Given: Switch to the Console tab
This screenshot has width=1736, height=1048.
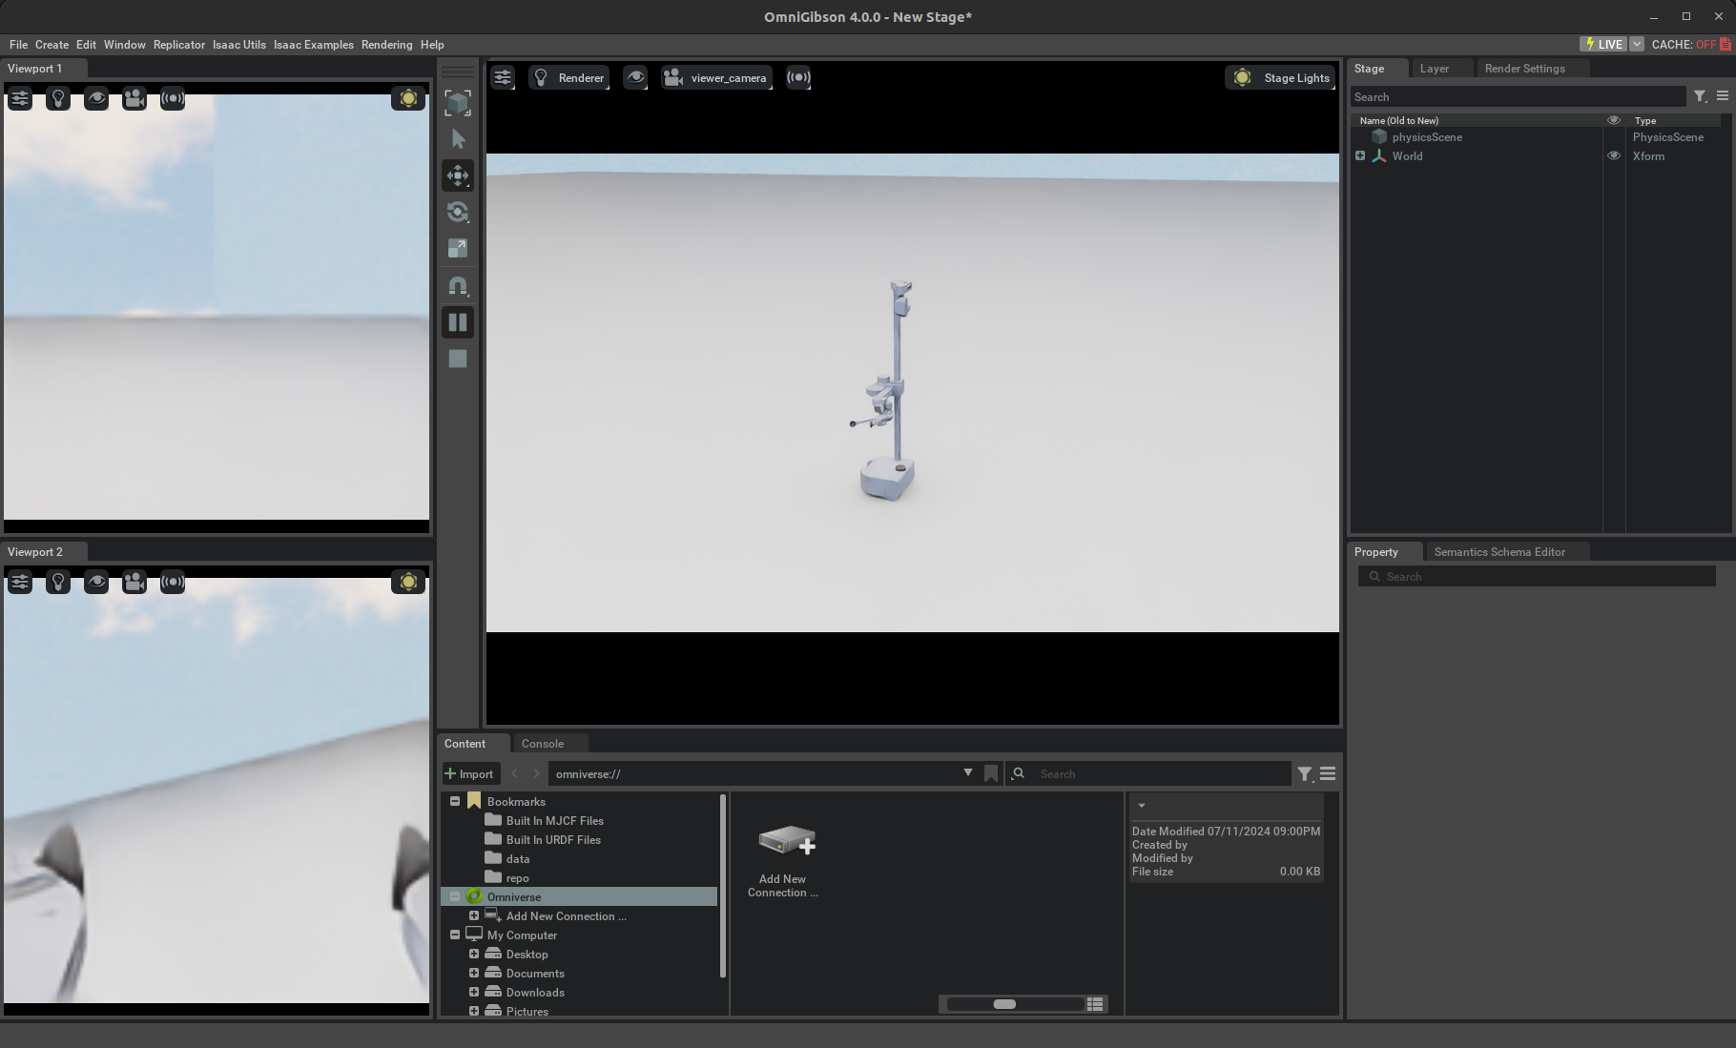Looking at the screenshot, I should tap(542, 744).
